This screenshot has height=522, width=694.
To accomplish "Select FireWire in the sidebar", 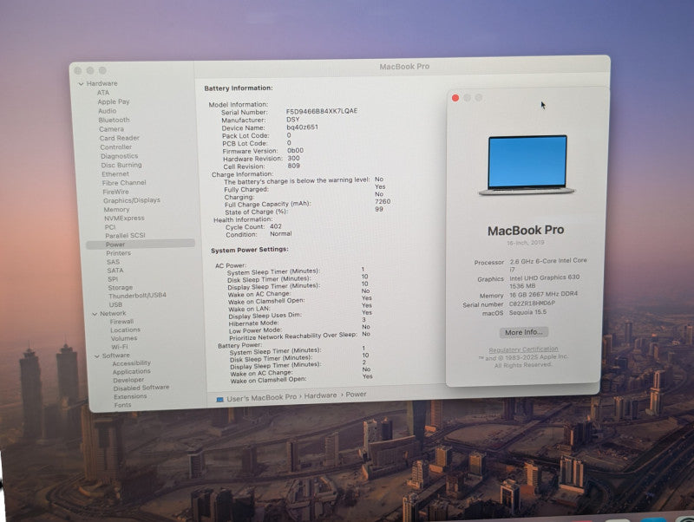I will tap(116, 192).
